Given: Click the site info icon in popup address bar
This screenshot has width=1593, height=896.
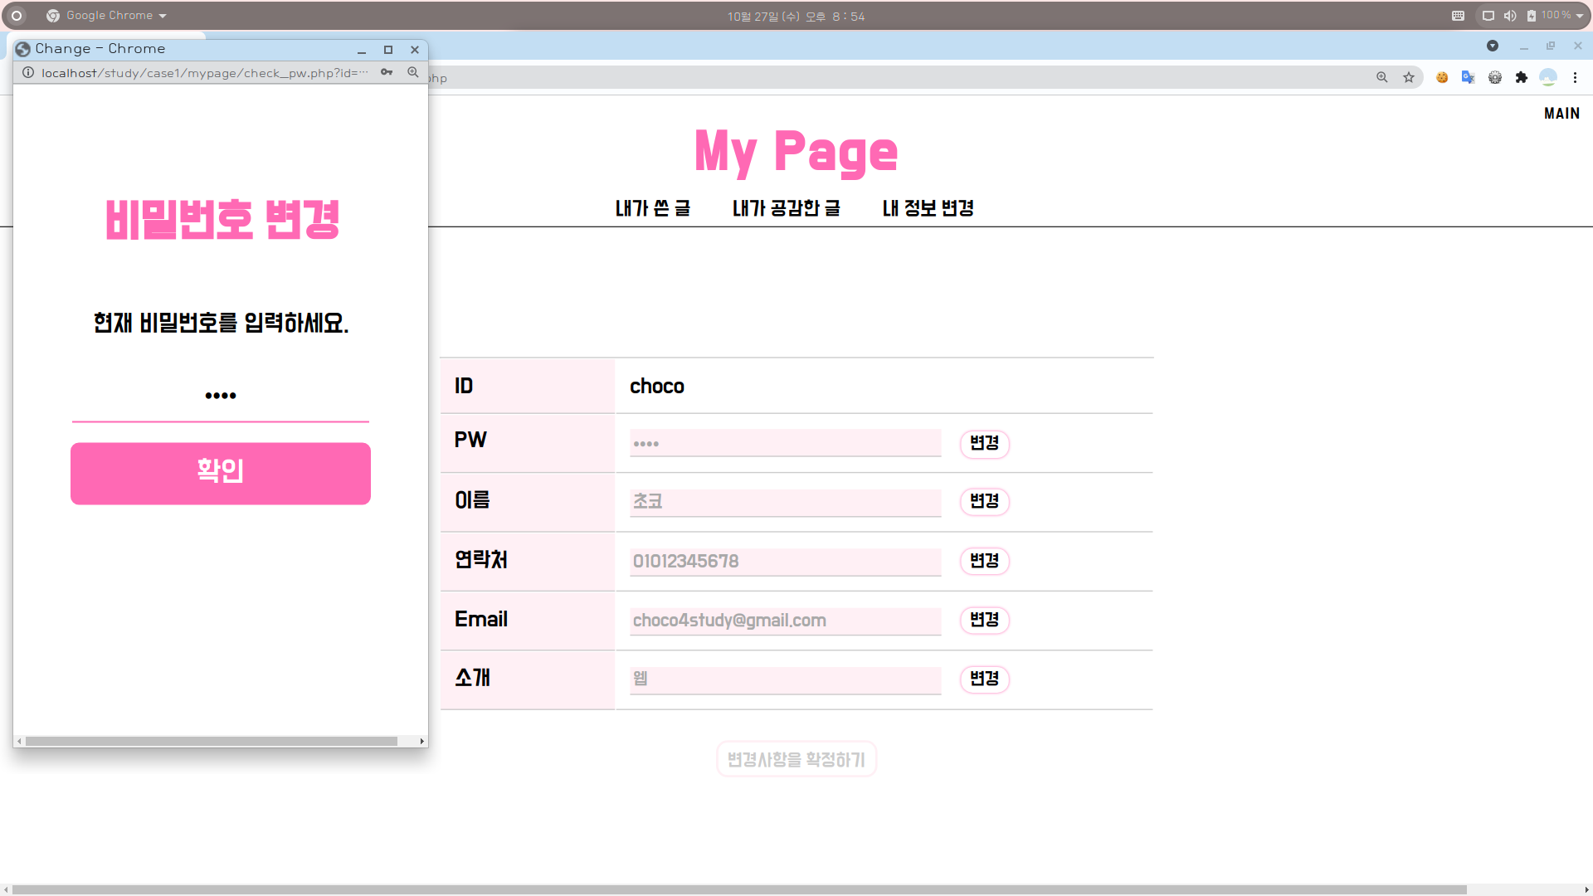Looking at the screenshot, I should 28,72.
